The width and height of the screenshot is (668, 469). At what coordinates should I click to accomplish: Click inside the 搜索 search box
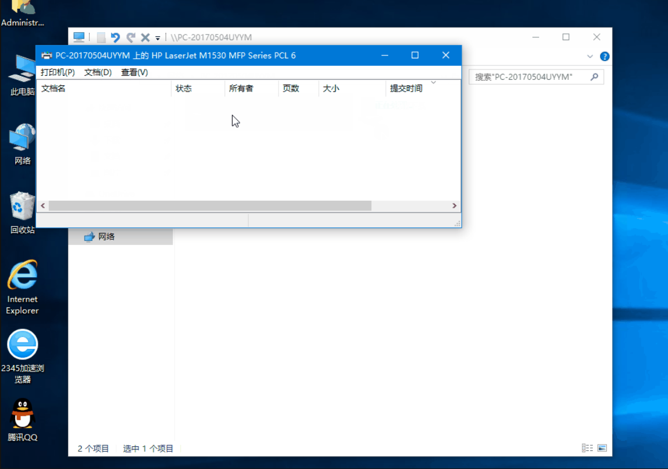(530, 76)
